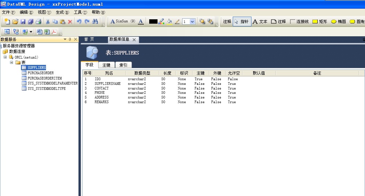365x196 pixels.
Task: Select the 矩形 rectangle tool
Action: tap(320, 22)
